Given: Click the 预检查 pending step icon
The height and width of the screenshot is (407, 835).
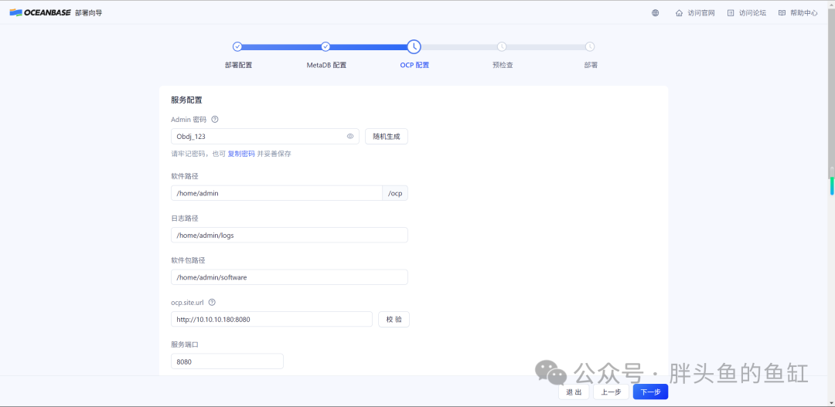Looking at the screenshot, I should (502, 47).
